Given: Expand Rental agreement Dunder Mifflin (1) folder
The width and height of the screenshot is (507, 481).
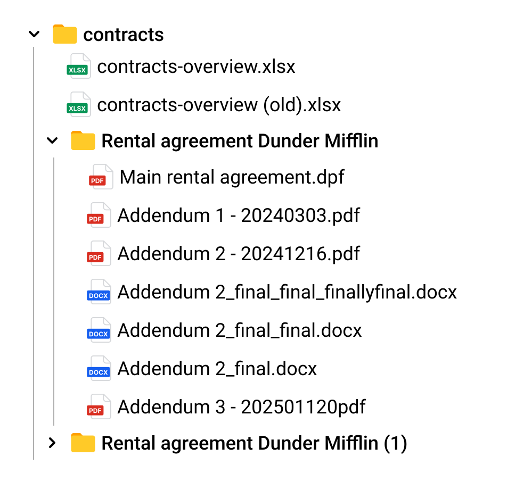Looking at the screenshot, I should click(x=52, y=443).
